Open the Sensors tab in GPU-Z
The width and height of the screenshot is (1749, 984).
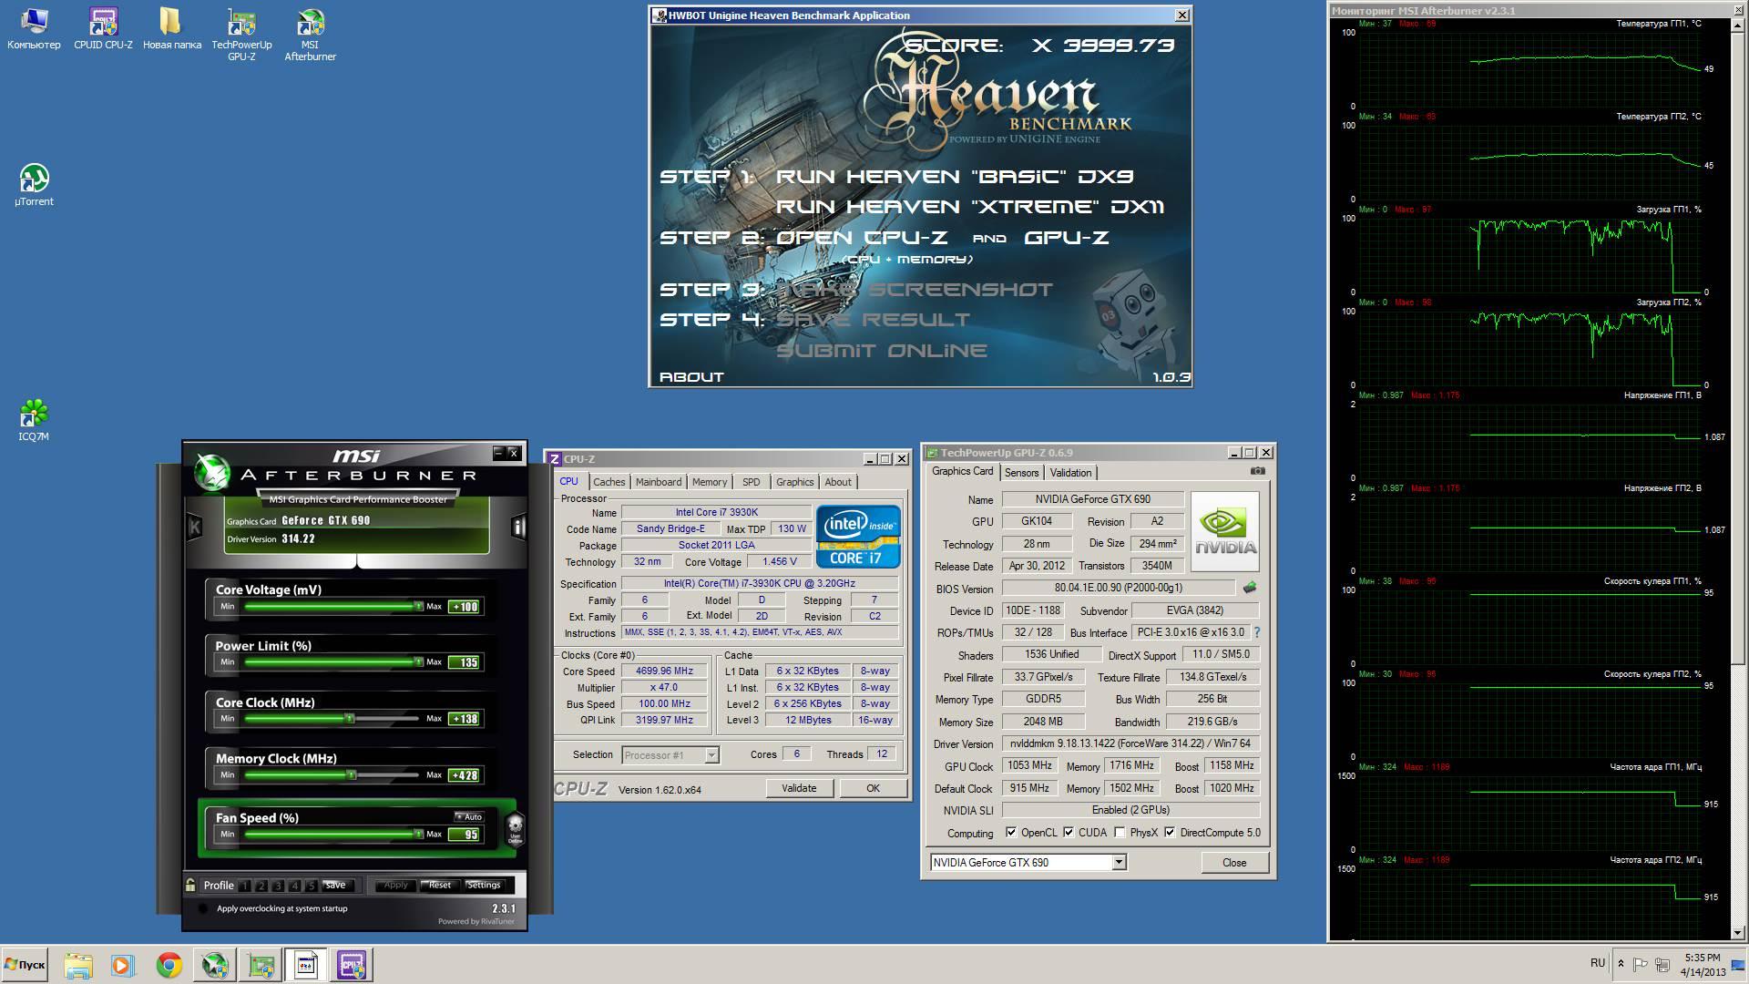tap(1021, 472)
